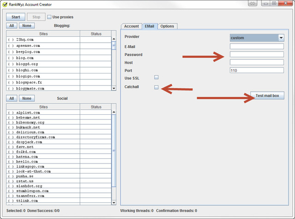Select the transferr.com row

point(59,196)
